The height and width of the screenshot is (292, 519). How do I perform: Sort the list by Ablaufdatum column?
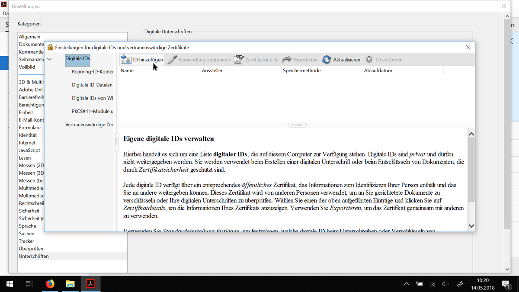point(378,70)
